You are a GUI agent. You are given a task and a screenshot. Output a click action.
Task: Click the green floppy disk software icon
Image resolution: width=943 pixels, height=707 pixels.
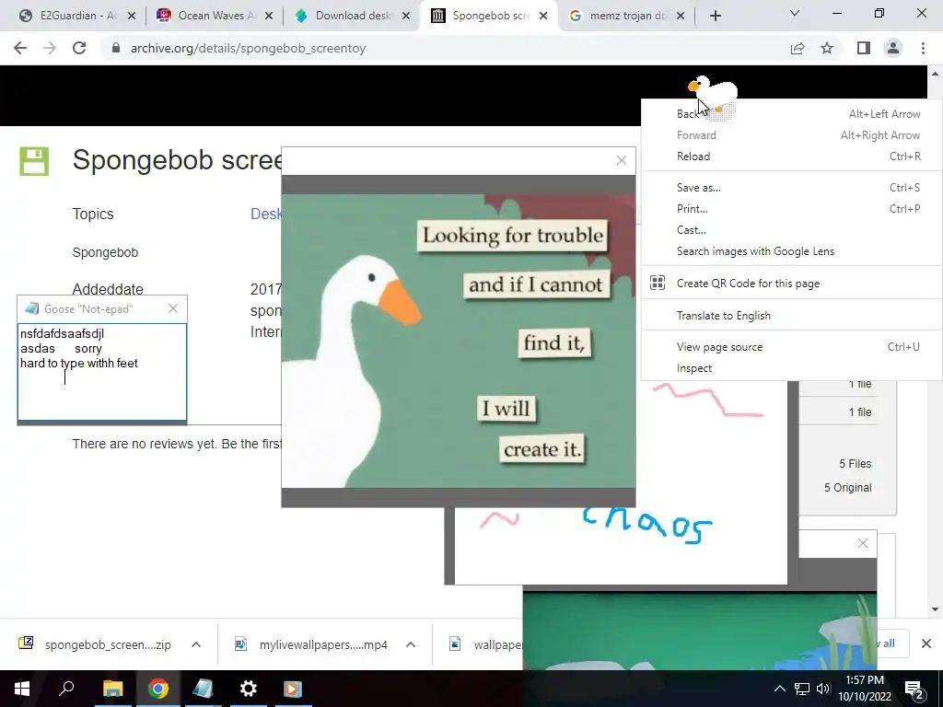(34, 161)
